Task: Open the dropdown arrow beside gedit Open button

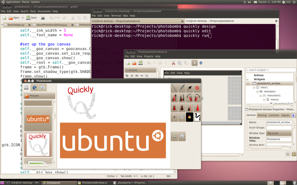Action: click(x=23, y=18)
